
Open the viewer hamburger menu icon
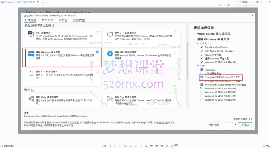(x=252, y=2)
